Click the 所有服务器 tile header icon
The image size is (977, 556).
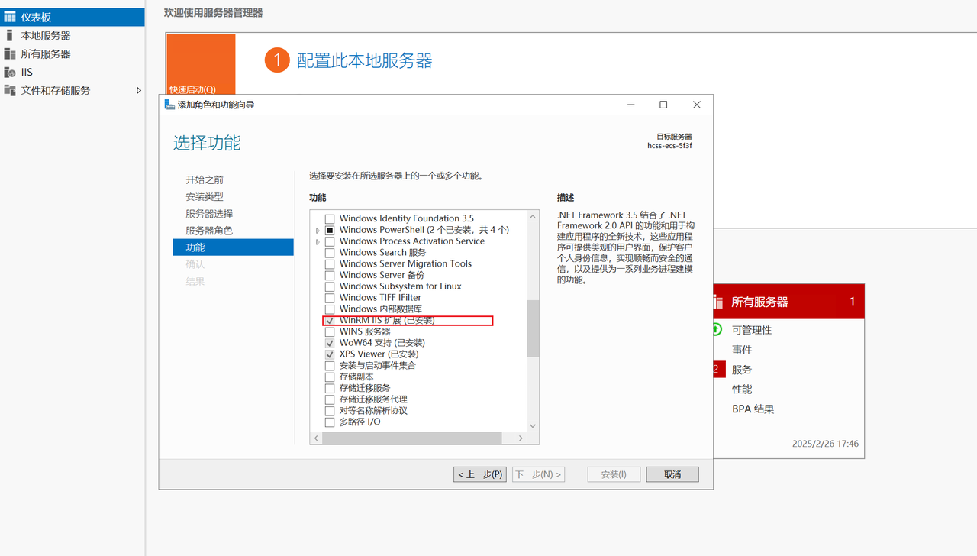[x=718, y=302]
